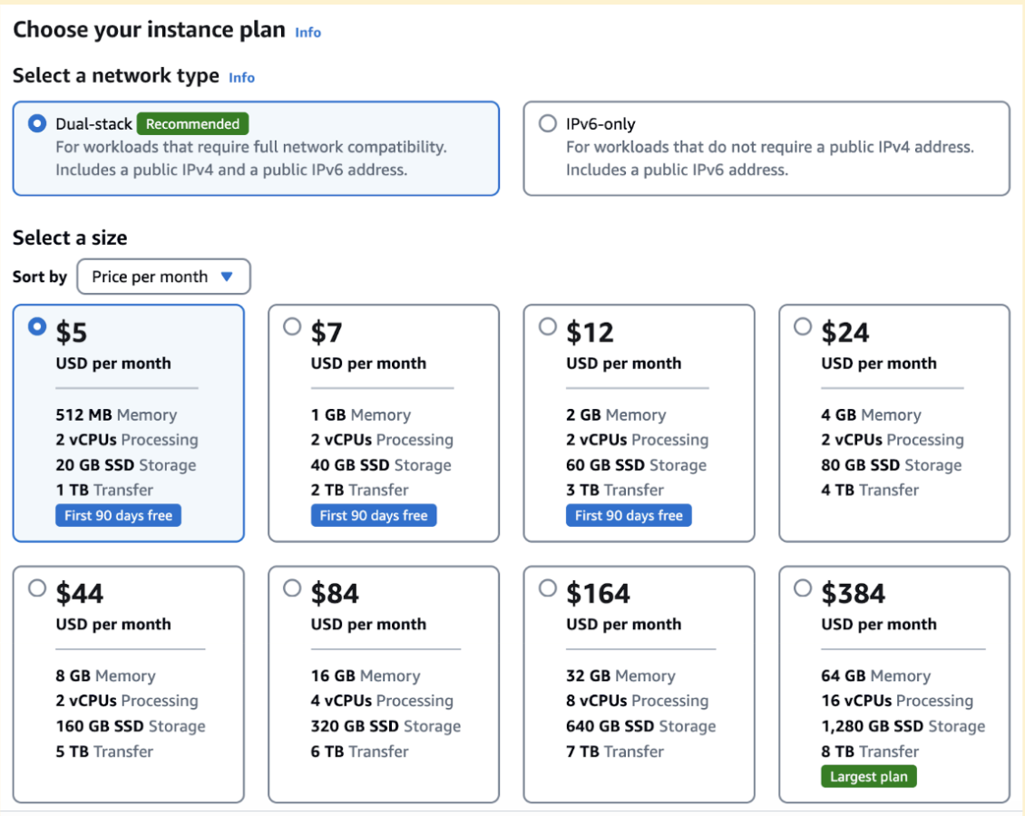This screenshot has height=816, width=1025.
Task: Open Info link beside Select a network type
Action: 242,78
